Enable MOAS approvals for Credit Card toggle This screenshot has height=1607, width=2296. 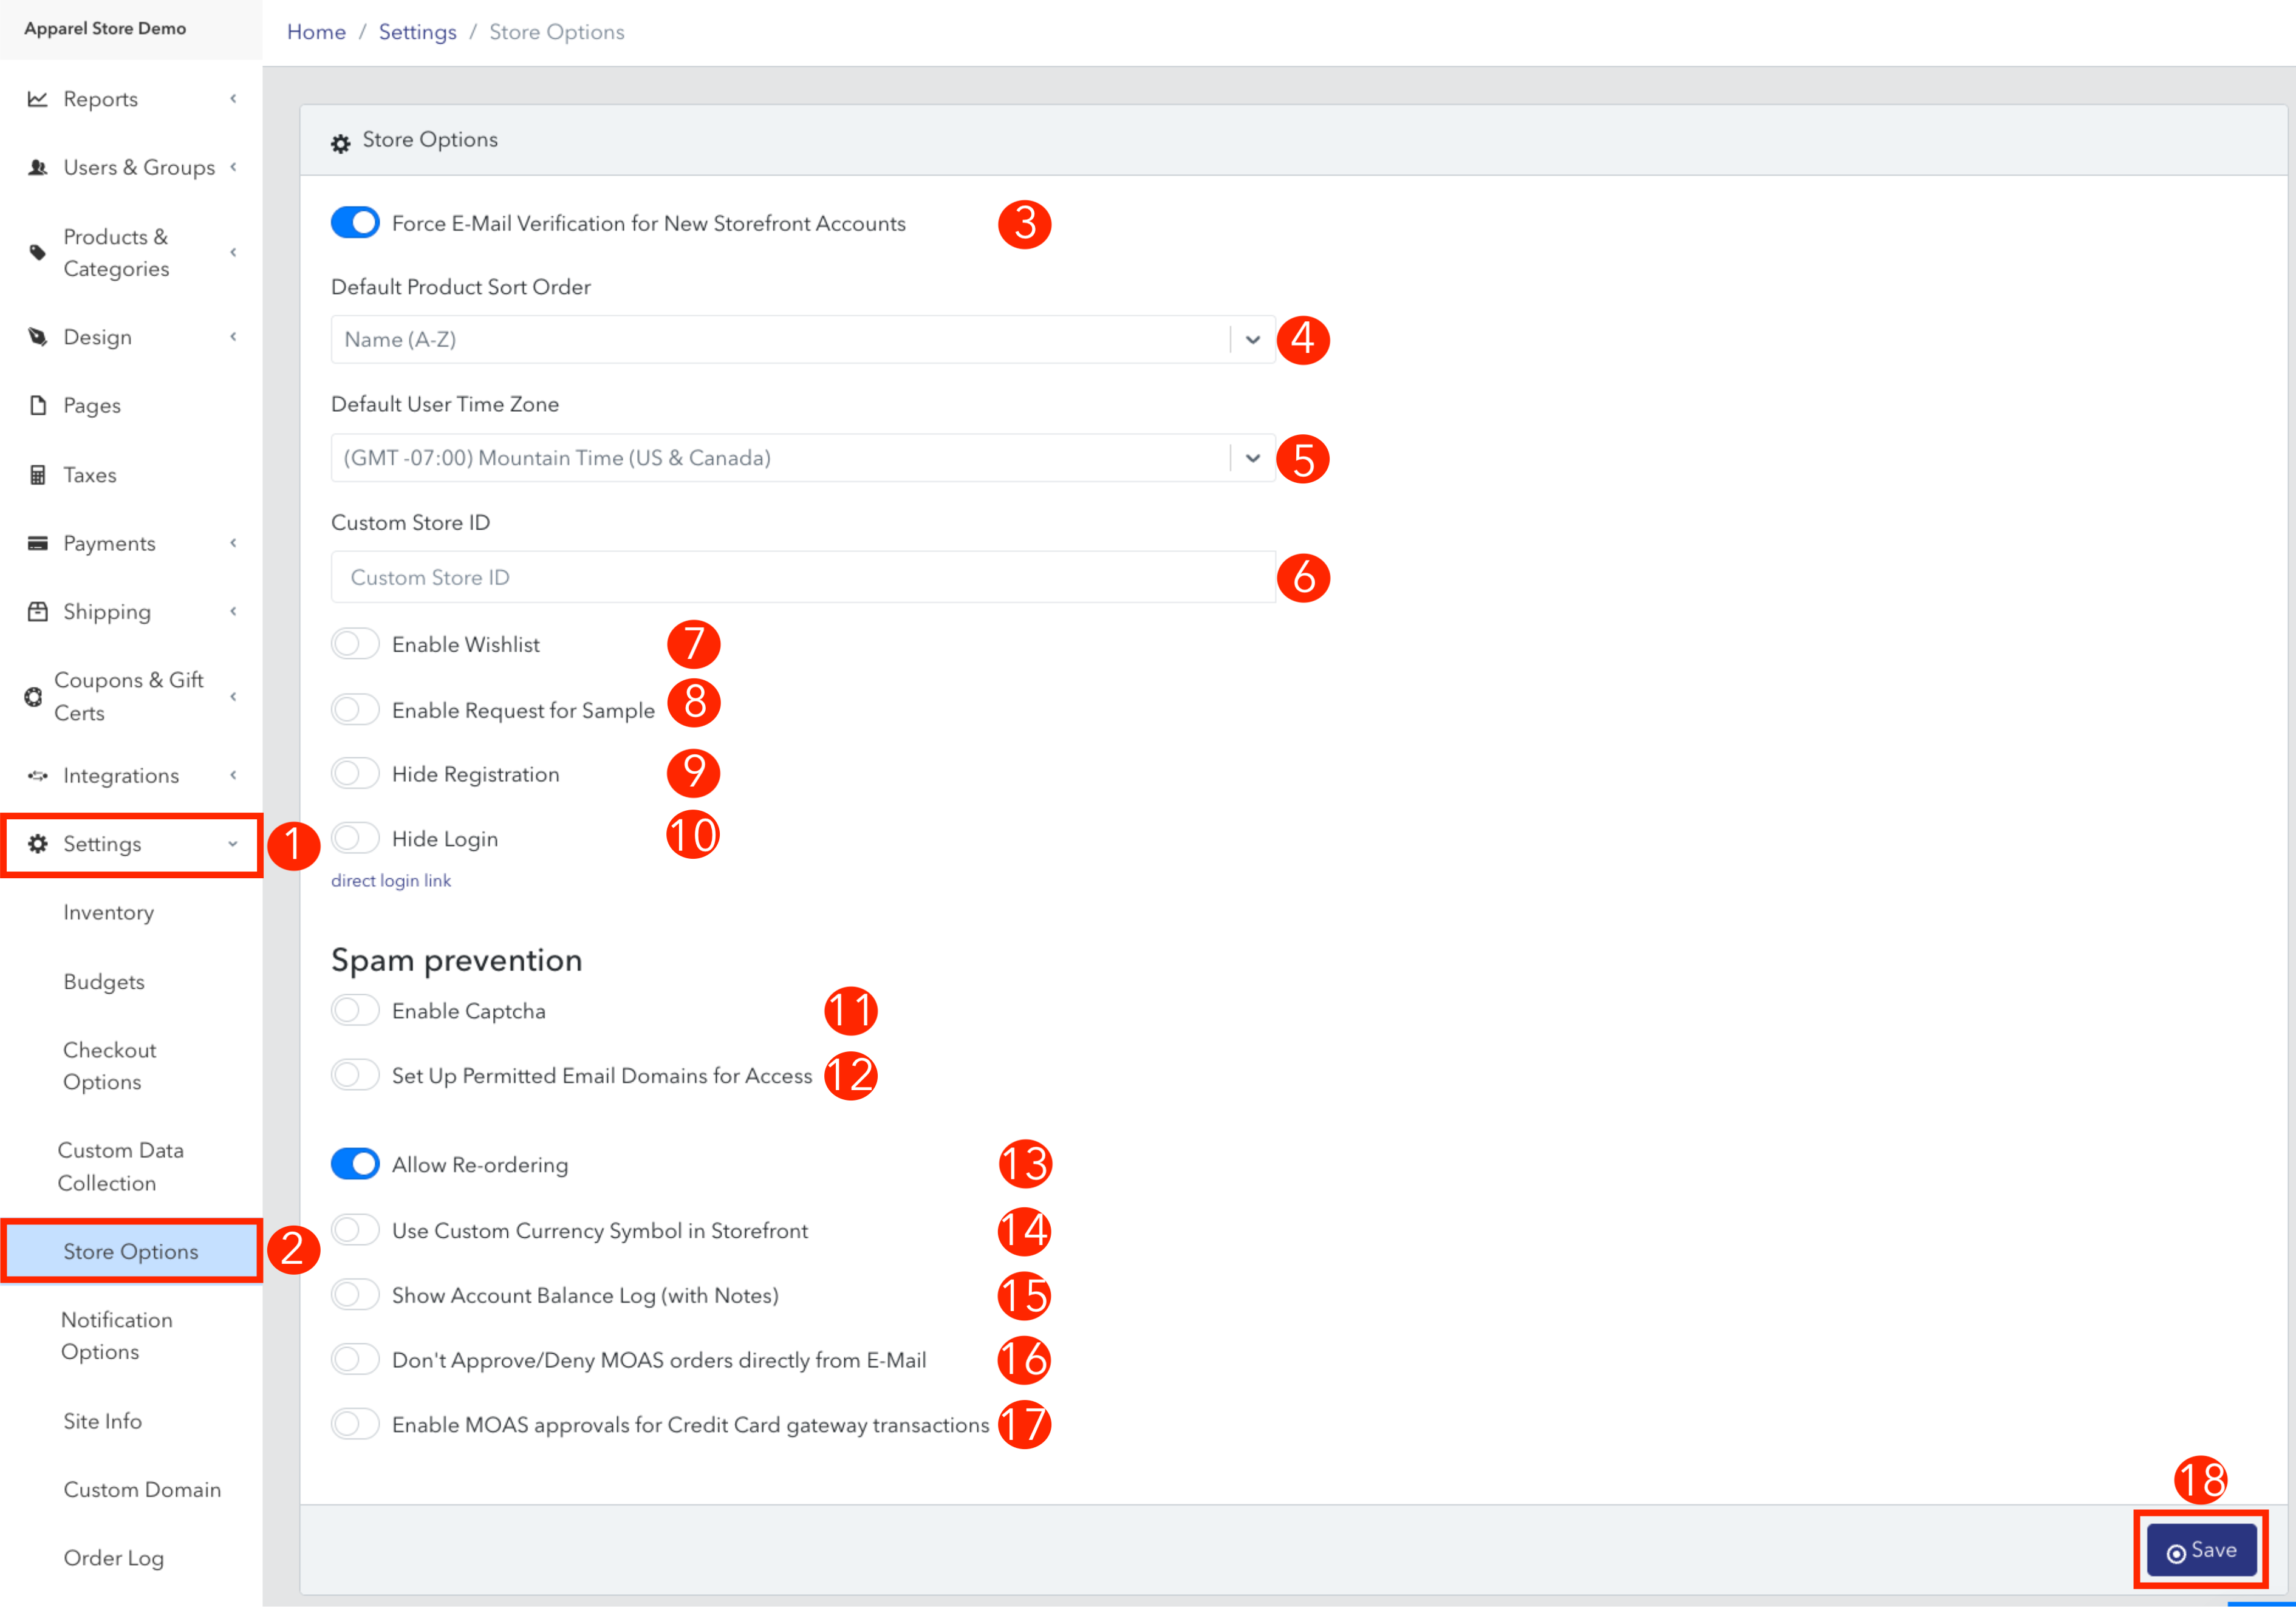355,1424
